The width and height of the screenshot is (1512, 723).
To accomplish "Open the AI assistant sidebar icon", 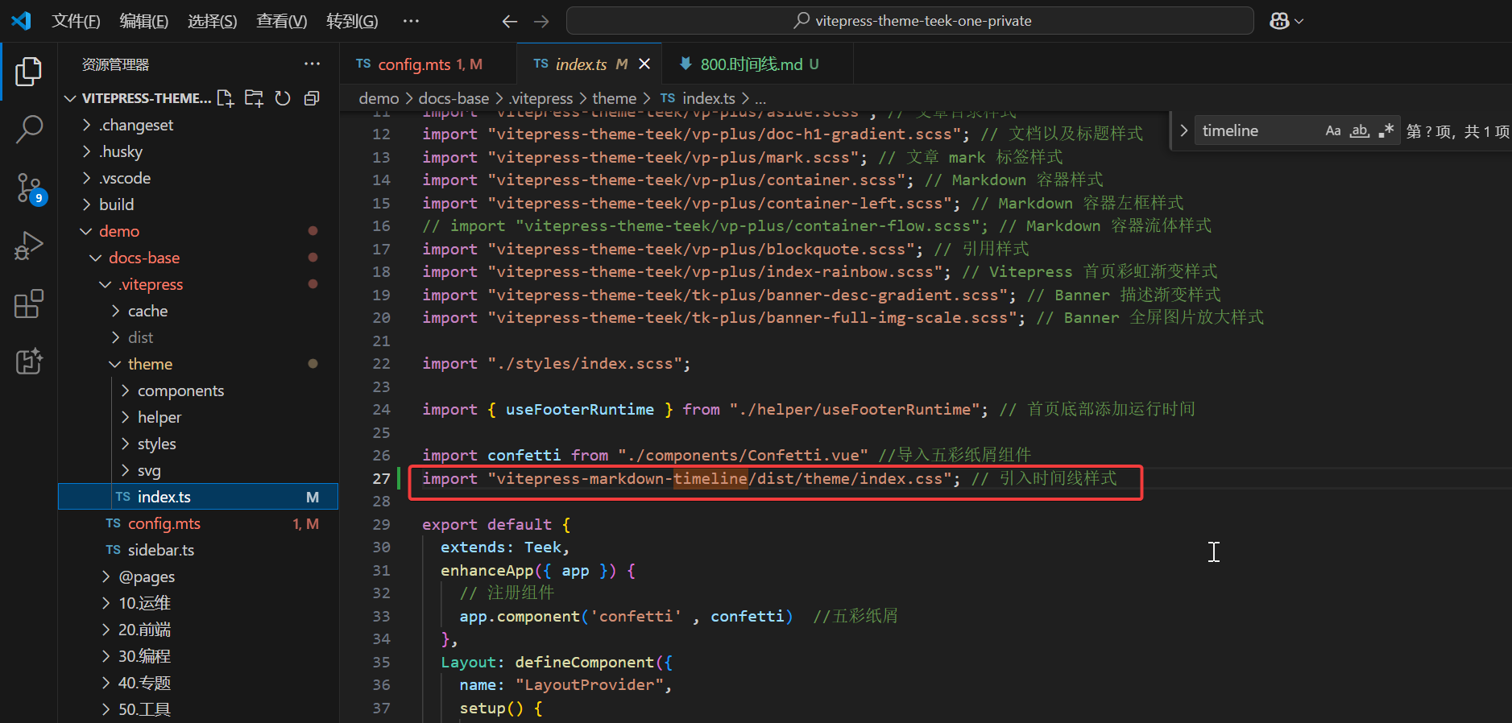I will 29,361.
